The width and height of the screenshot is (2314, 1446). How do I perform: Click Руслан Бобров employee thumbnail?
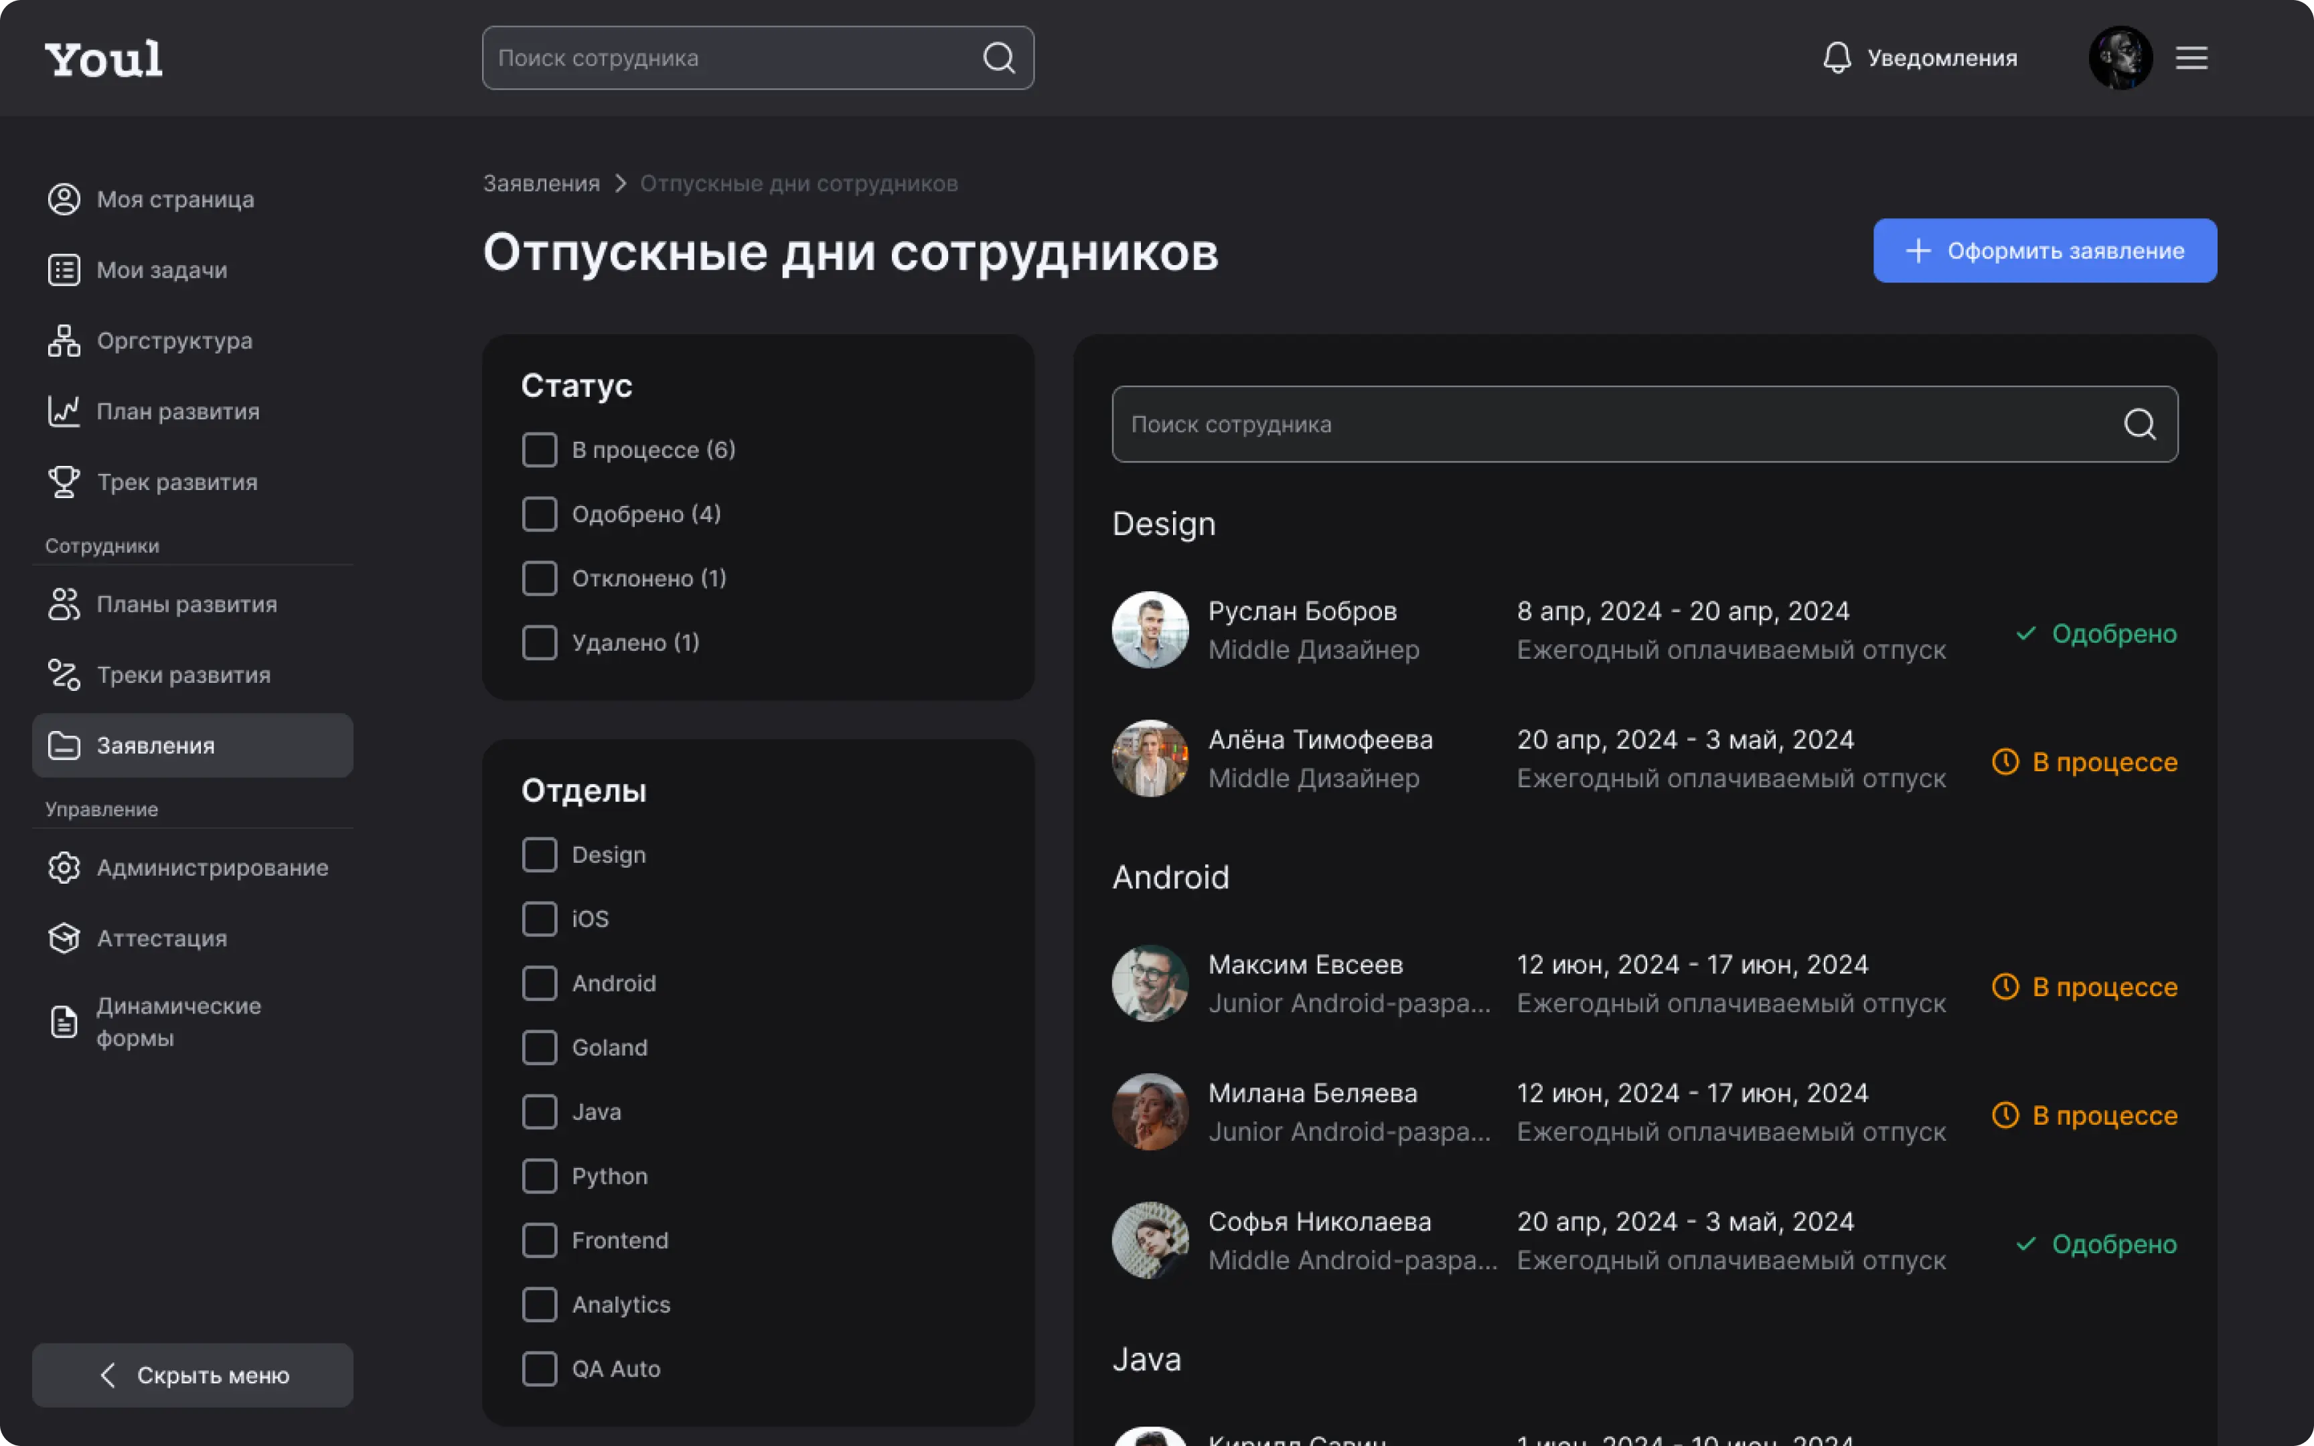pos(1150,630)
